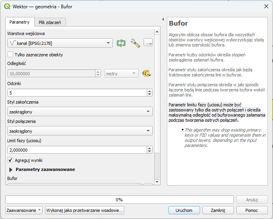Enable Tylko zaznaczone obiekty checkbox
The width and height of the screenshot is (273, 219).
pos(11,55)
